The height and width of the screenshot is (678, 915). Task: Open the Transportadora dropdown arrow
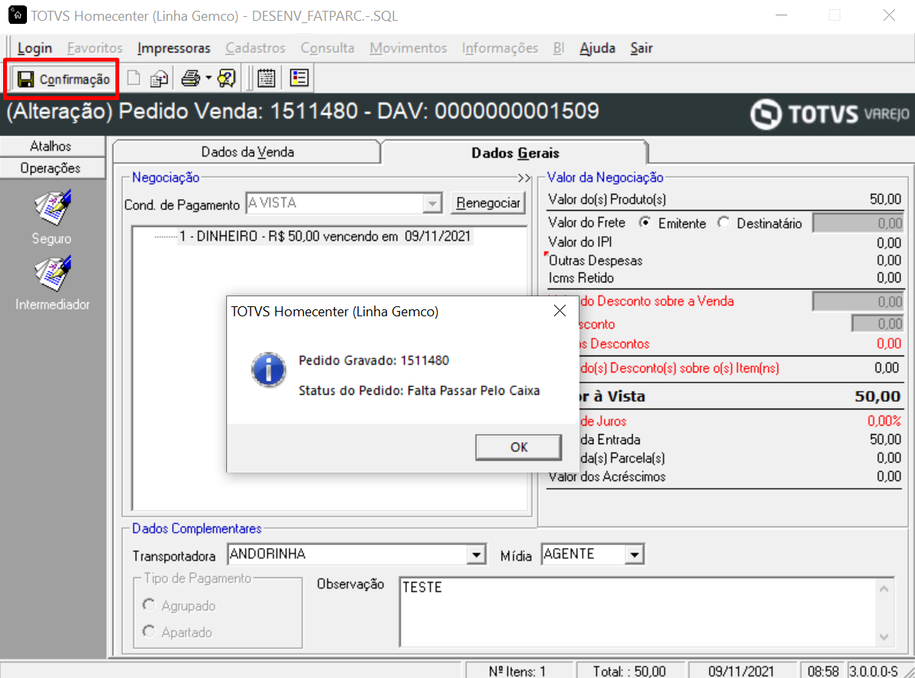click(x=476, y=554)
